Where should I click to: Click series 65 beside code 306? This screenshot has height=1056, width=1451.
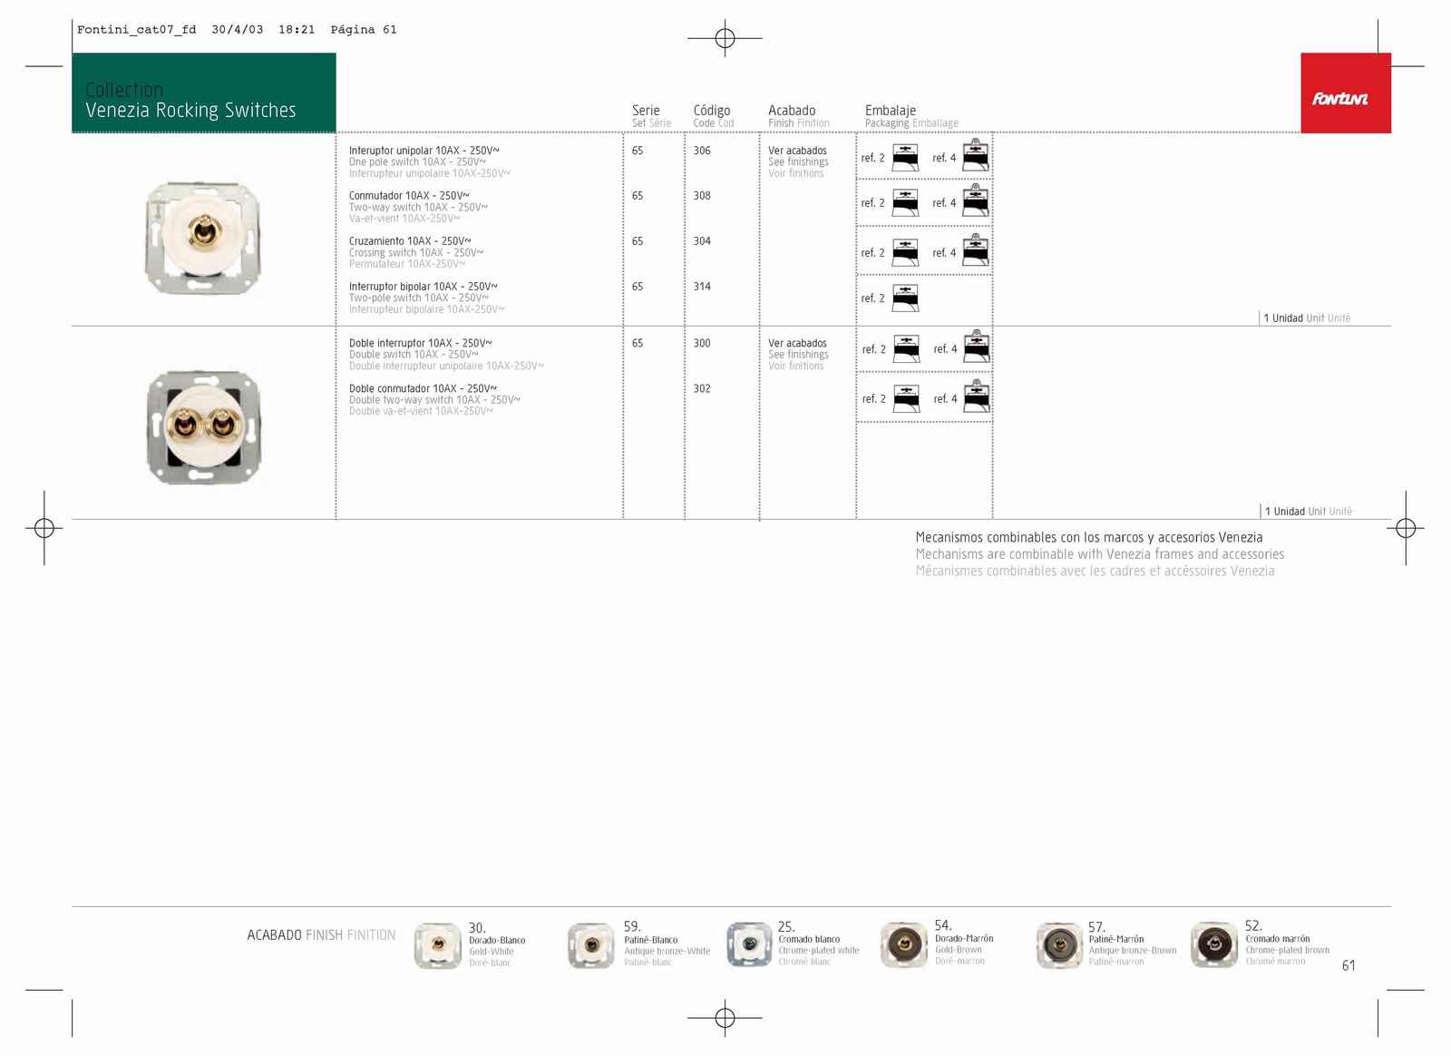(x=638, y=151)
